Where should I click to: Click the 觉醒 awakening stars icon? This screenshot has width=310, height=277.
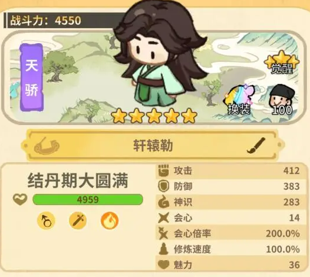click(282, 62)
